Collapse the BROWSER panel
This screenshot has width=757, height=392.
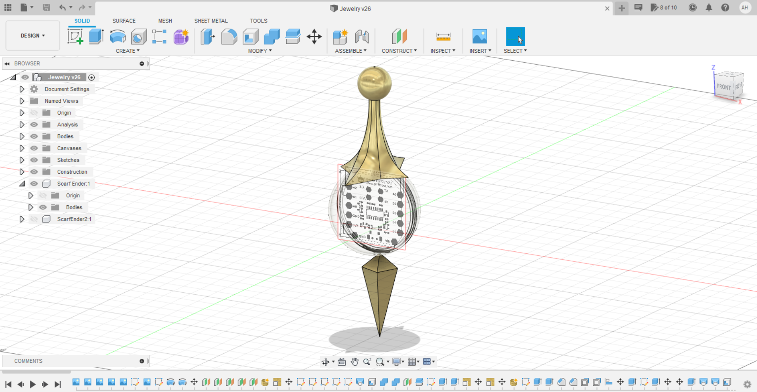tap(7, 63)
